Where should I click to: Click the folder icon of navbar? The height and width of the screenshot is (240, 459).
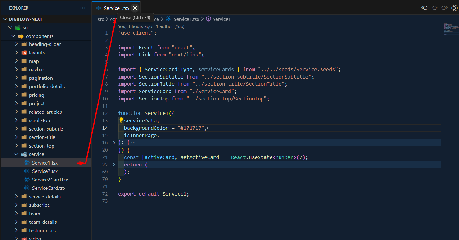[x=24, y=70]
